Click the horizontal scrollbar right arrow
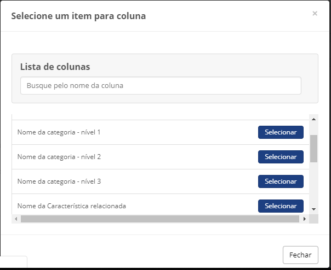The width and height of the screenshot is (331, 270). pos(304,219)
